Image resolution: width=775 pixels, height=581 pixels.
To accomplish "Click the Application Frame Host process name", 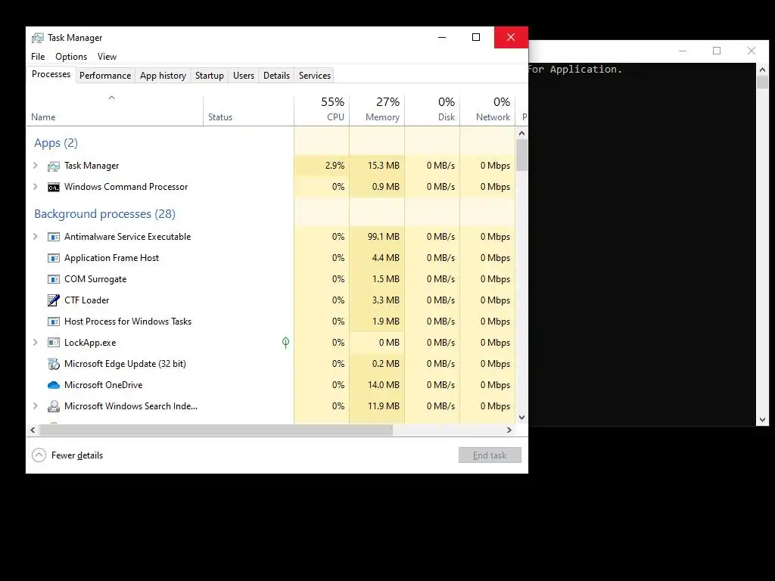I will (112, 258).
